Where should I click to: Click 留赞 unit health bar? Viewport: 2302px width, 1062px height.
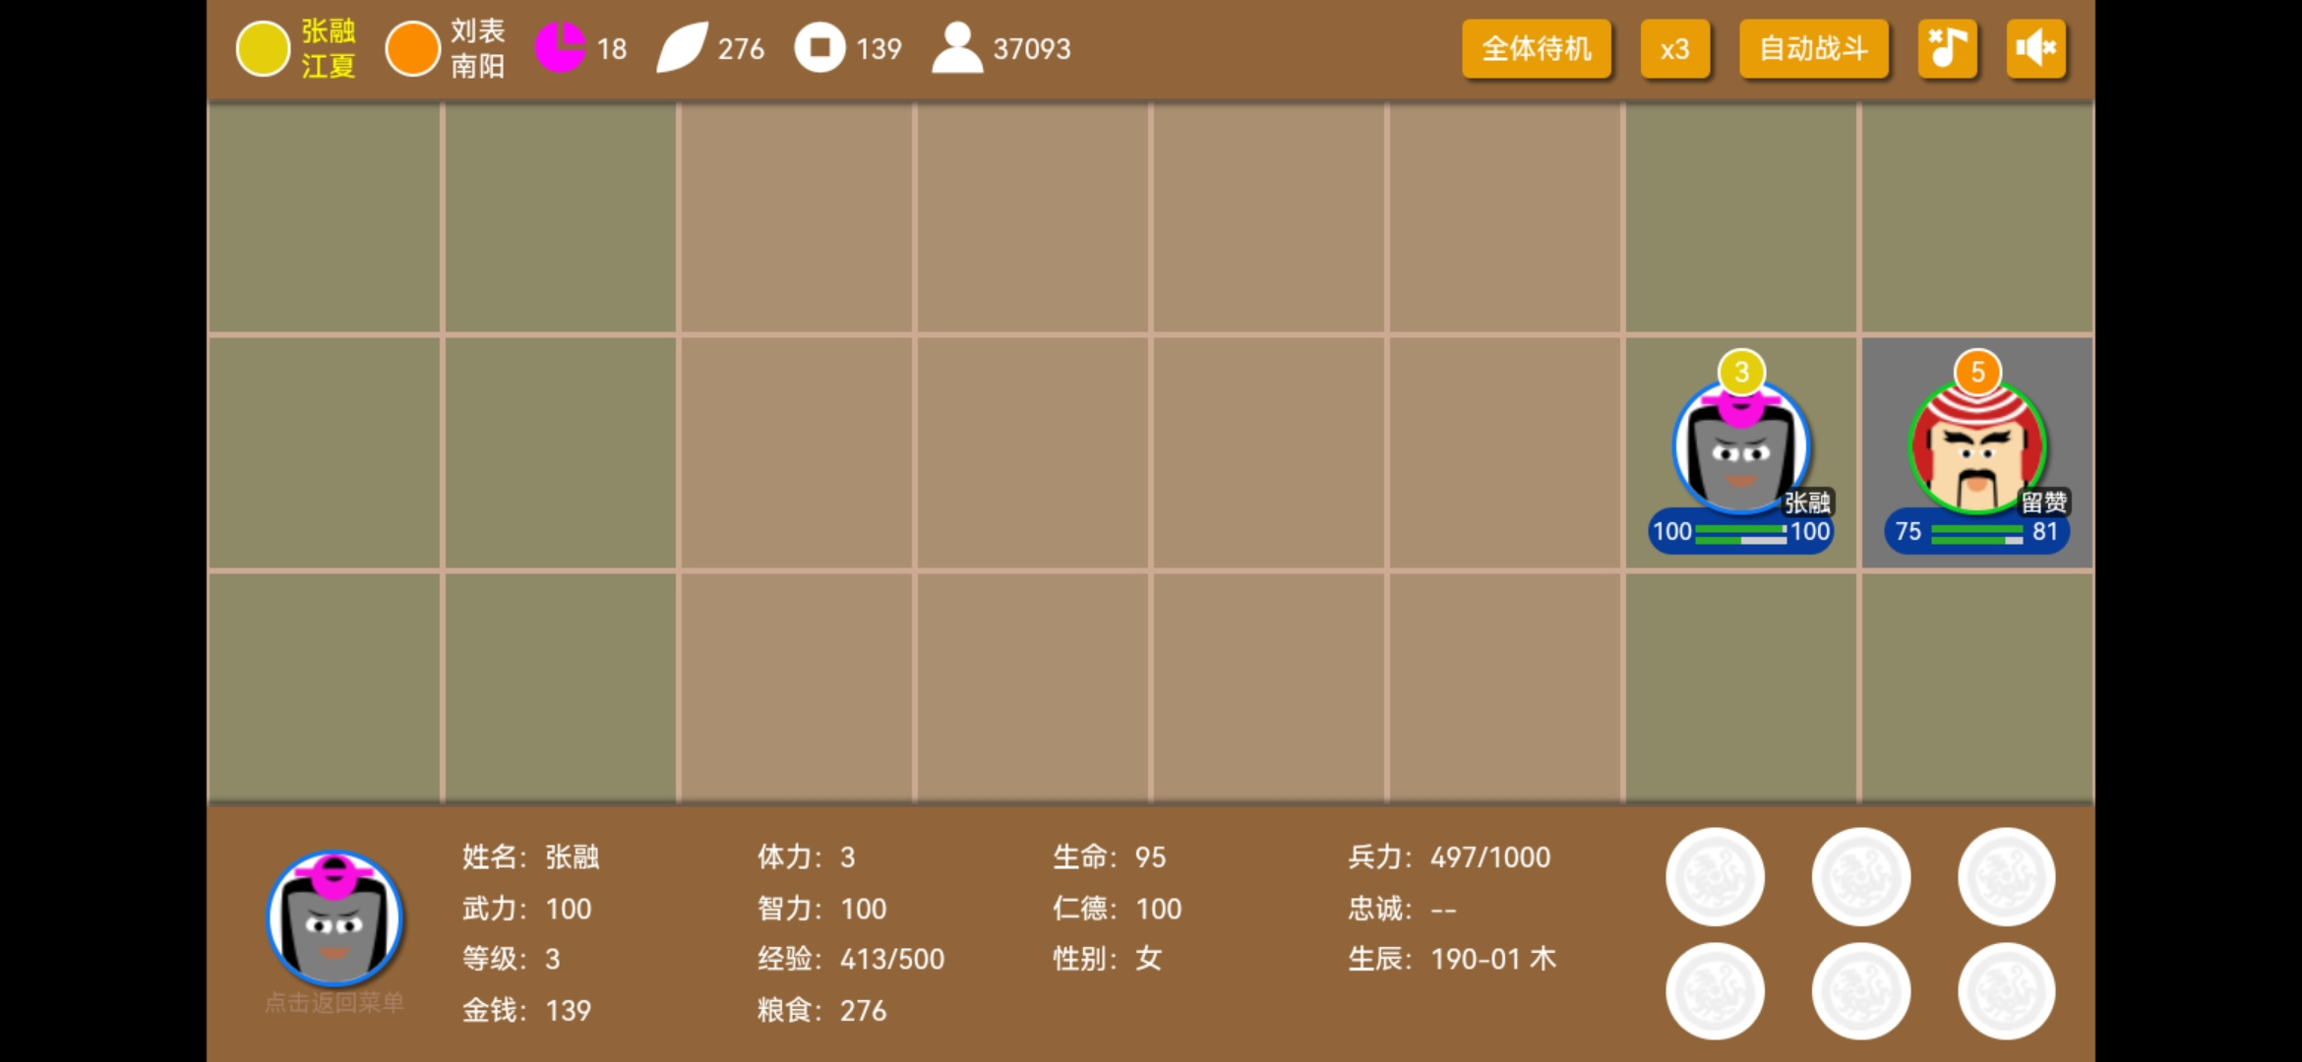tap(1977, 532)
